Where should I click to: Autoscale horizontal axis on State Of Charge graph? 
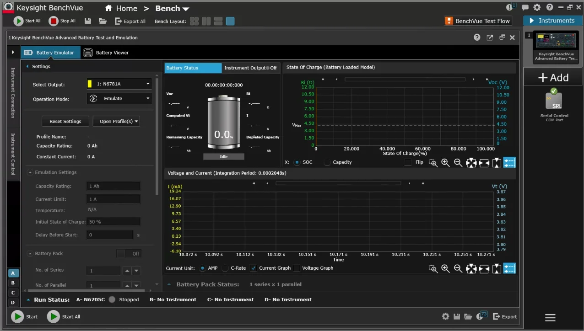(x=484, y=163)
